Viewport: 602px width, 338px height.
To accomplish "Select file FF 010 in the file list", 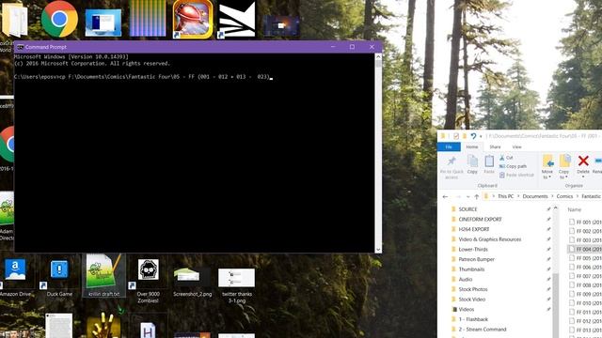I will [x=585, y=302].
